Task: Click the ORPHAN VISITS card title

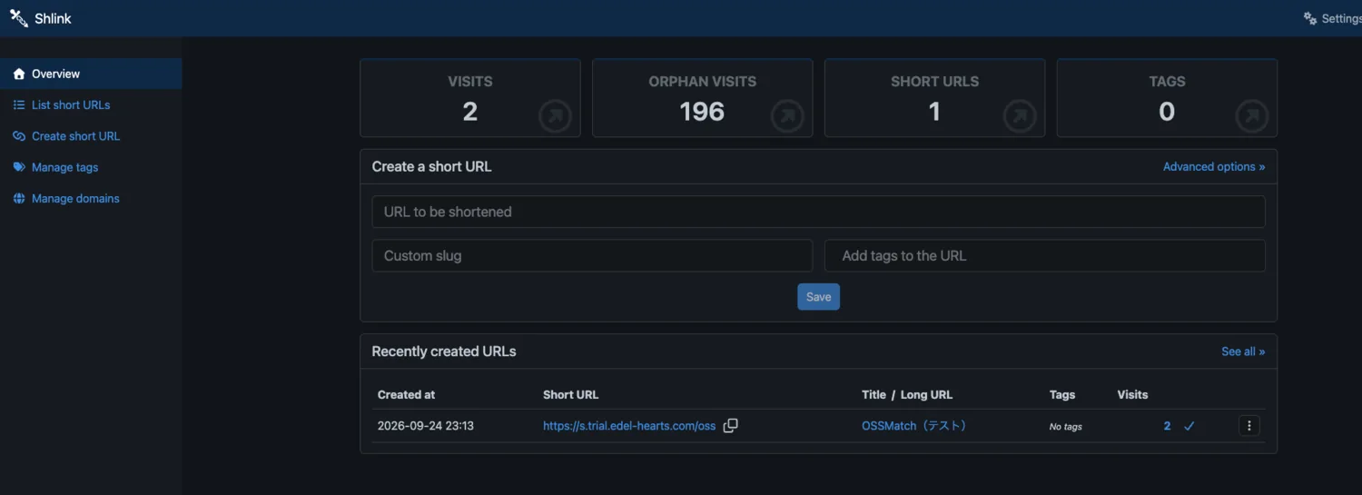Action: [x=703, y=82]
